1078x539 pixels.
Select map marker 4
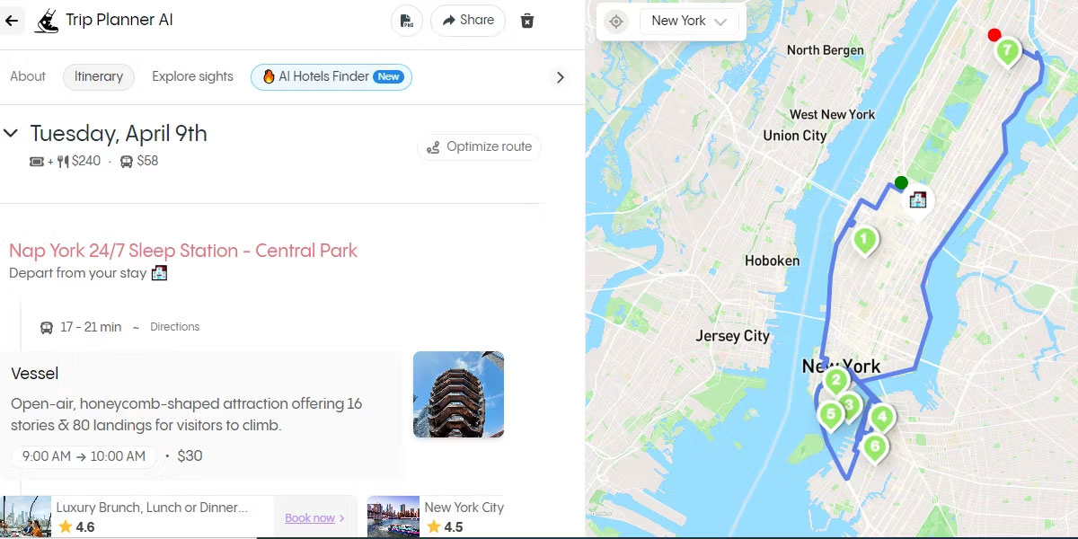(x=882, y=418)
